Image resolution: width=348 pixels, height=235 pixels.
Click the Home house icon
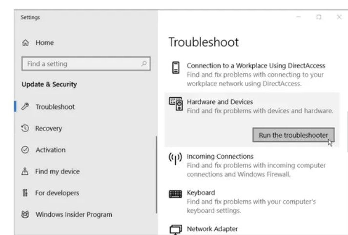pyautogui.click(x=25, y=43)
